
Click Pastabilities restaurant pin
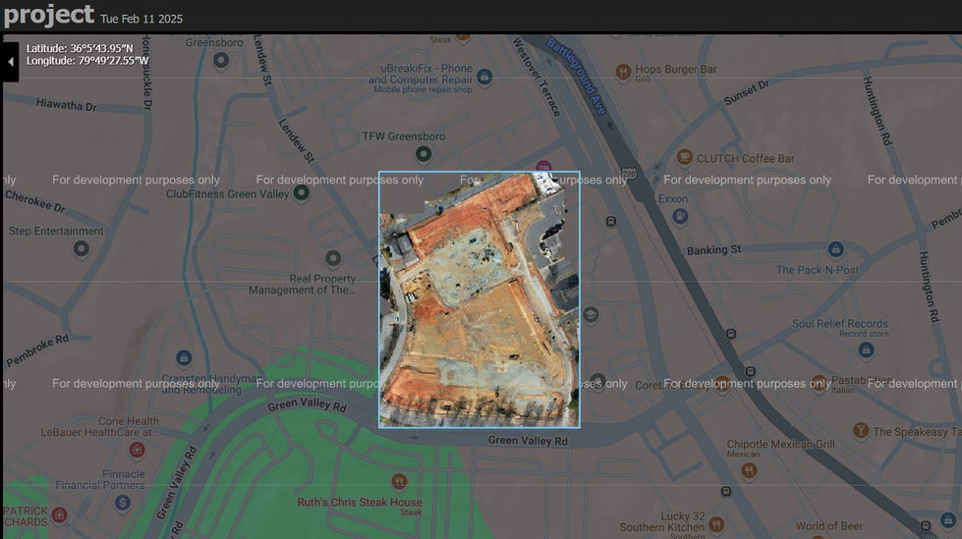(820, 384)
